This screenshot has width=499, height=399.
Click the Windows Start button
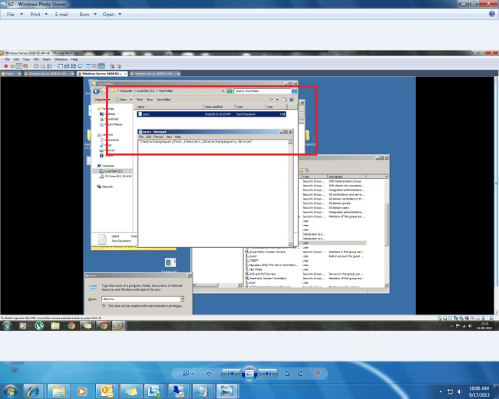click(11, 391)
